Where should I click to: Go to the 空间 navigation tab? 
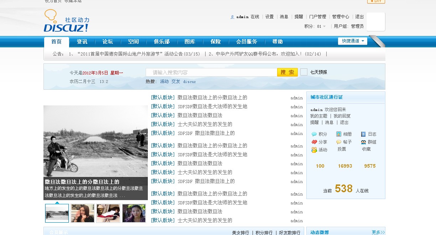[133, 42]
